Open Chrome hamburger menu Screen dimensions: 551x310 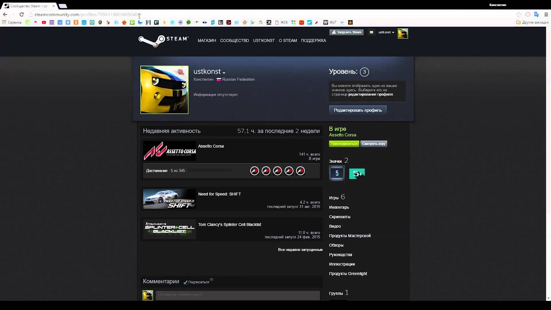coord(547,14)
